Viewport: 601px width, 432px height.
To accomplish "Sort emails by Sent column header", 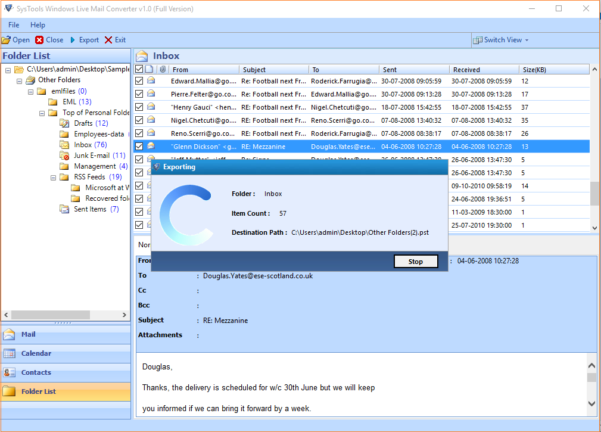I will [415, 69].
